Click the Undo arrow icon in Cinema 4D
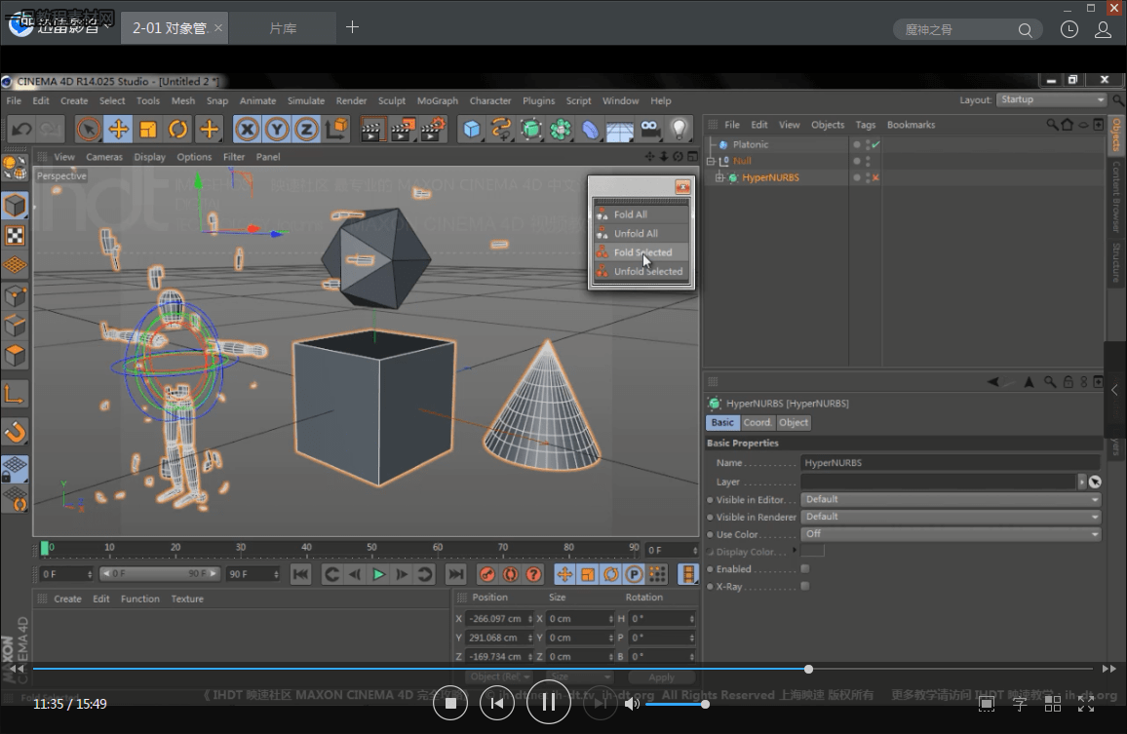 point(21,130)
